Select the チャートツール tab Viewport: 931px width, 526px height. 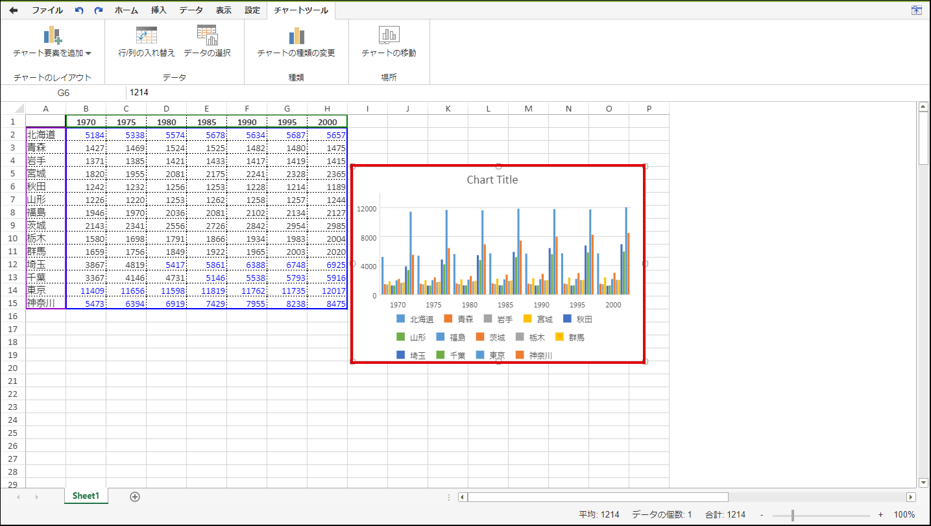[301, 10]
